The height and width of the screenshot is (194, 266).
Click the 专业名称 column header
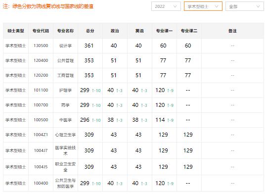pyautogui.click(x=65, y=31)
